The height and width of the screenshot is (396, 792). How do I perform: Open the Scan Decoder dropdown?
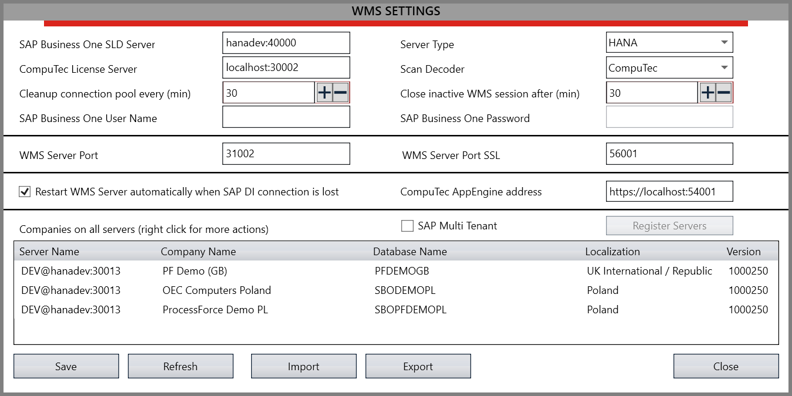click(x=725, y=67)
